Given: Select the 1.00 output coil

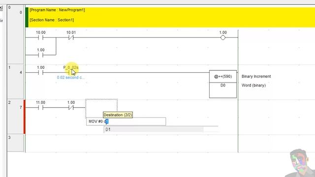Looking at the screenshot, I should (223, 37).
